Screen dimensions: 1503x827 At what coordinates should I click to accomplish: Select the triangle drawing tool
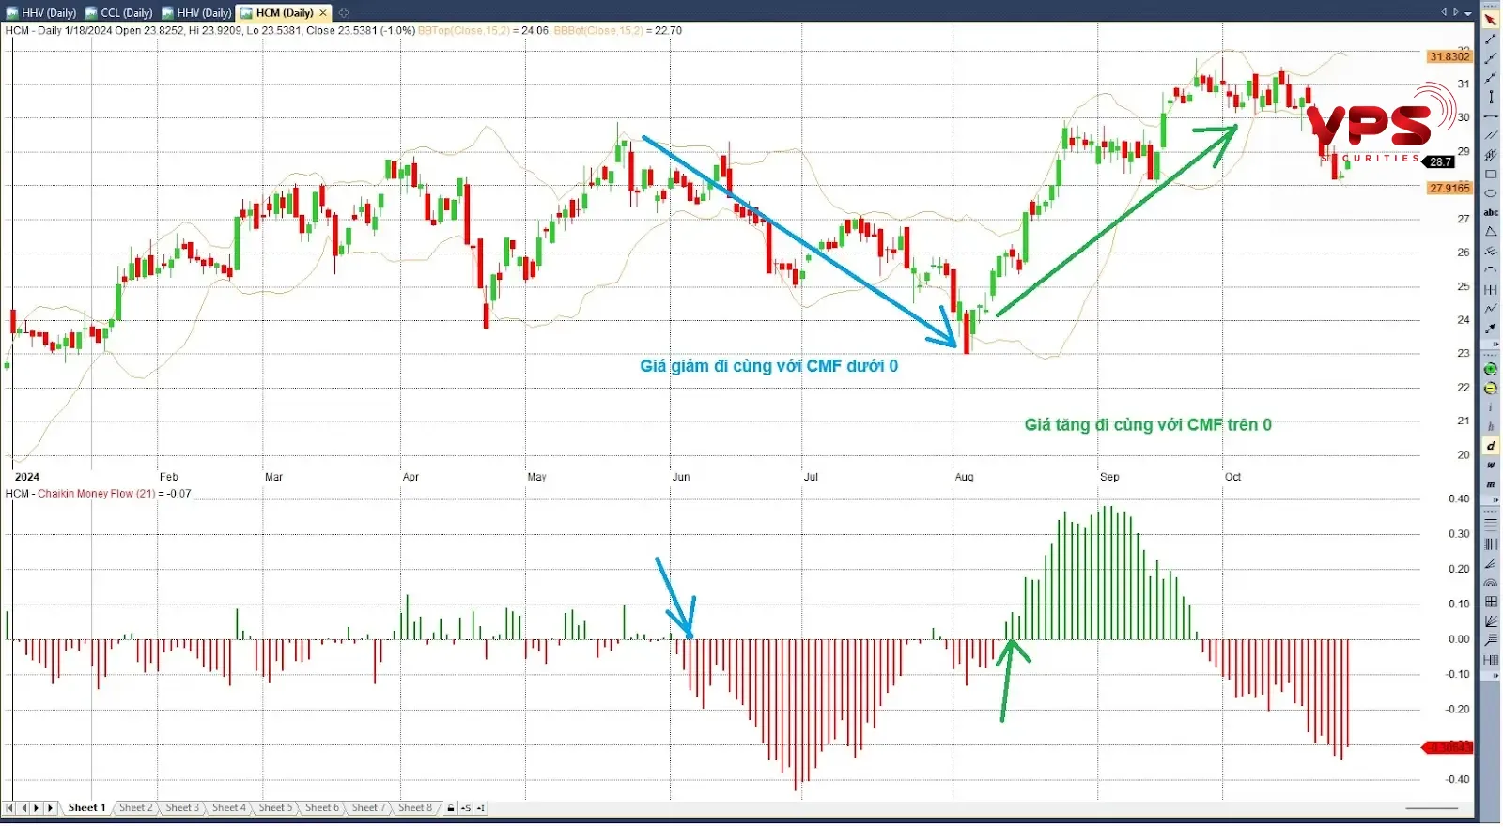pos(1490,232)
